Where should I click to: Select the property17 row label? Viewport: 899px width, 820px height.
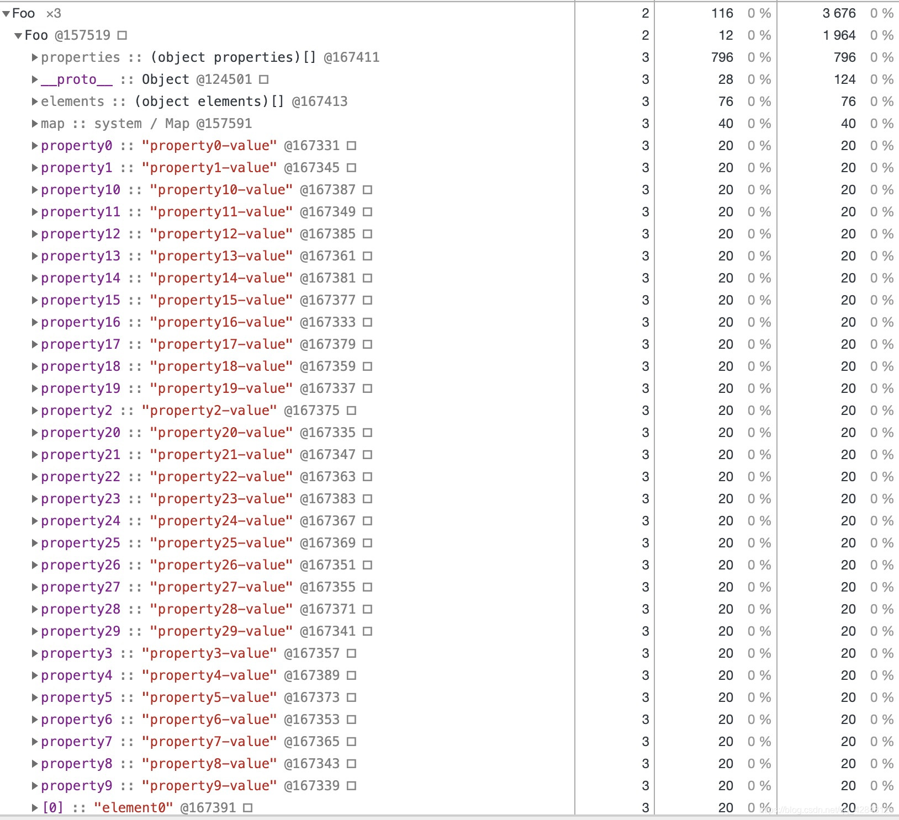81,344
